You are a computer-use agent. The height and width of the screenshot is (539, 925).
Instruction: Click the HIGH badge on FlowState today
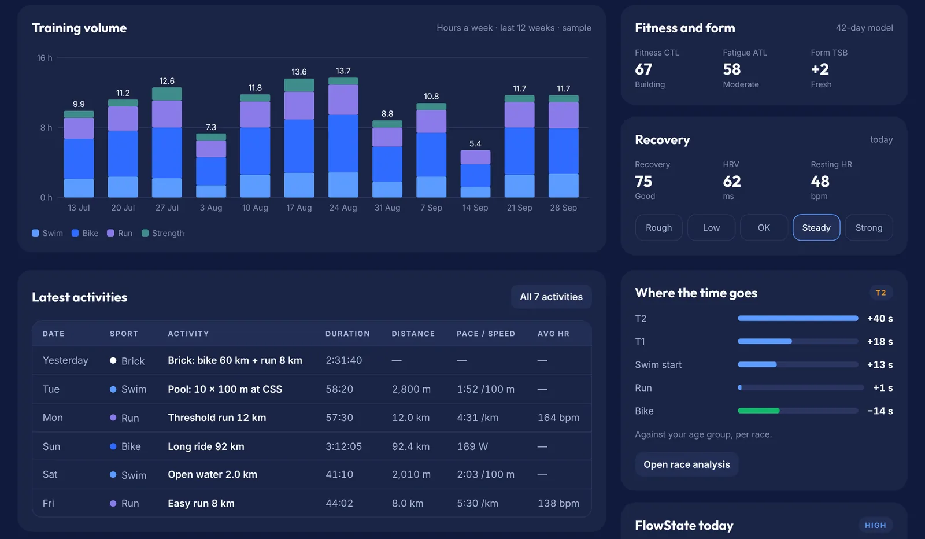tap(875, 525)
